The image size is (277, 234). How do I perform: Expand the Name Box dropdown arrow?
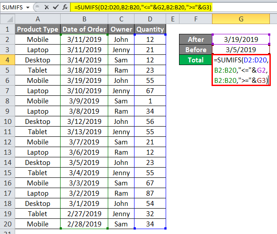[28, 8]
